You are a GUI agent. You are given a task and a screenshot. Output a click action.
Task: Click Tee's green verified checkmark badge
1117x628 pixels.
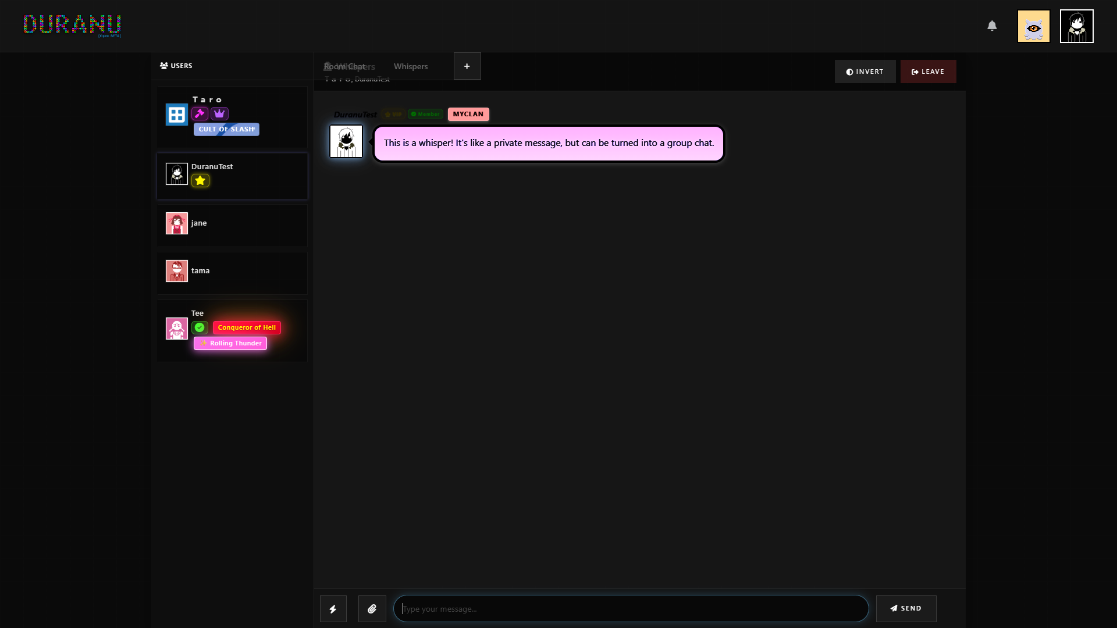[x=200, y=327]
